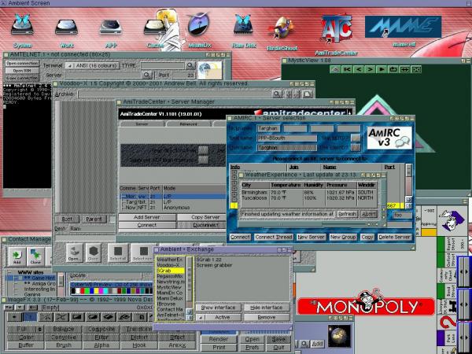Click ImageFX Convolve button
Viewport: 472px width, 354px height.
coord(64,337)
